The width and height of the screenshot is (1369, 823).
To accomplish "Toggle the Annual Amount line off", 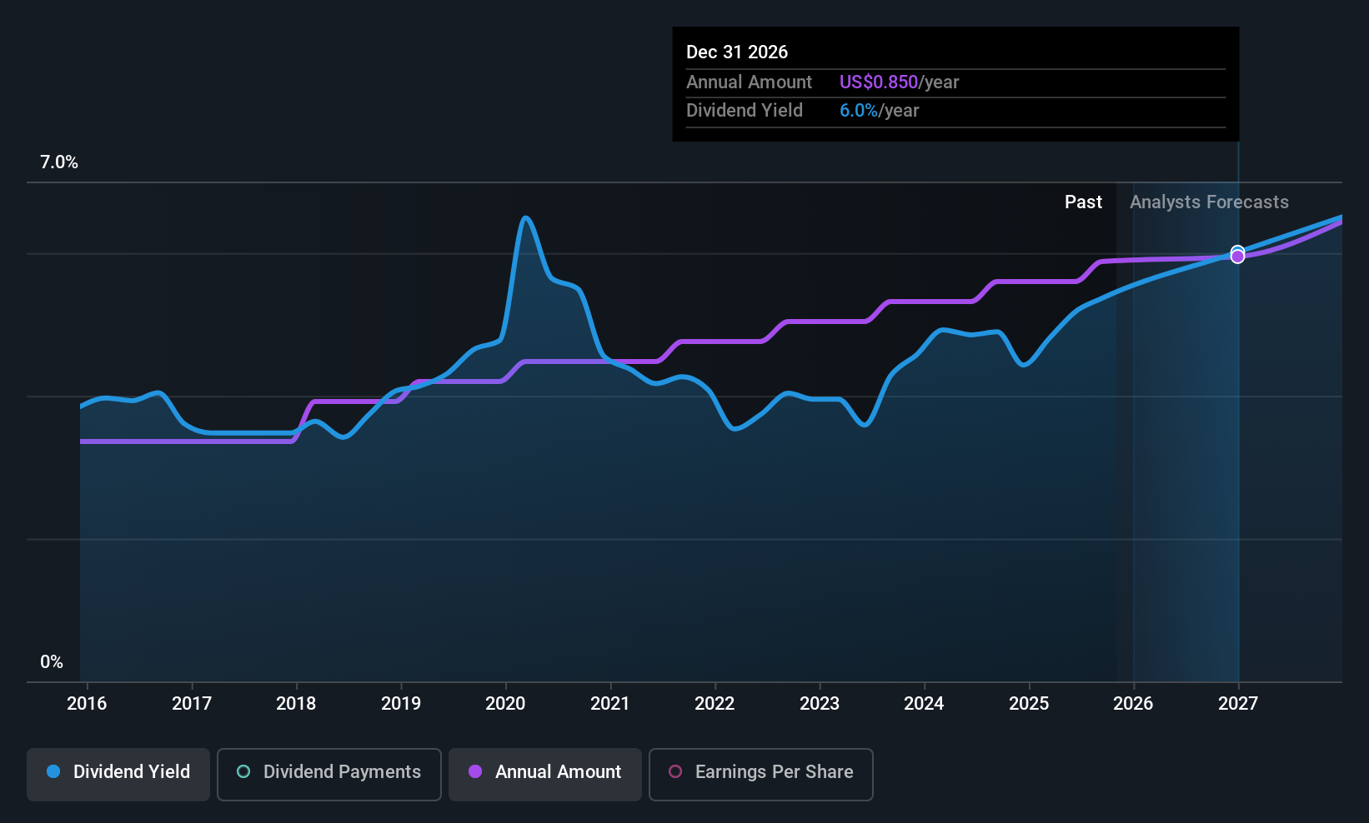I will tap(544, 774).
